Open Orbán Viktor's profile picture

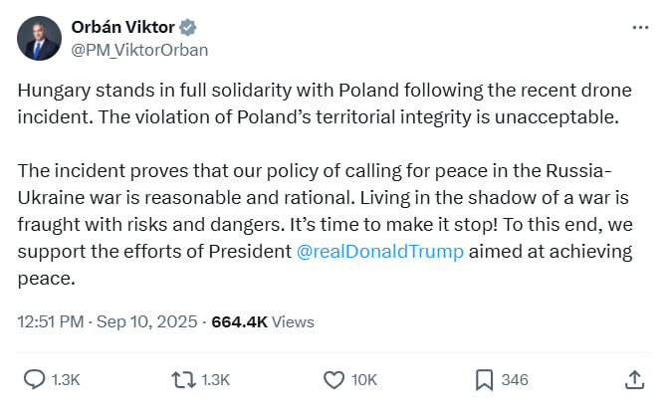pos(39,38)
